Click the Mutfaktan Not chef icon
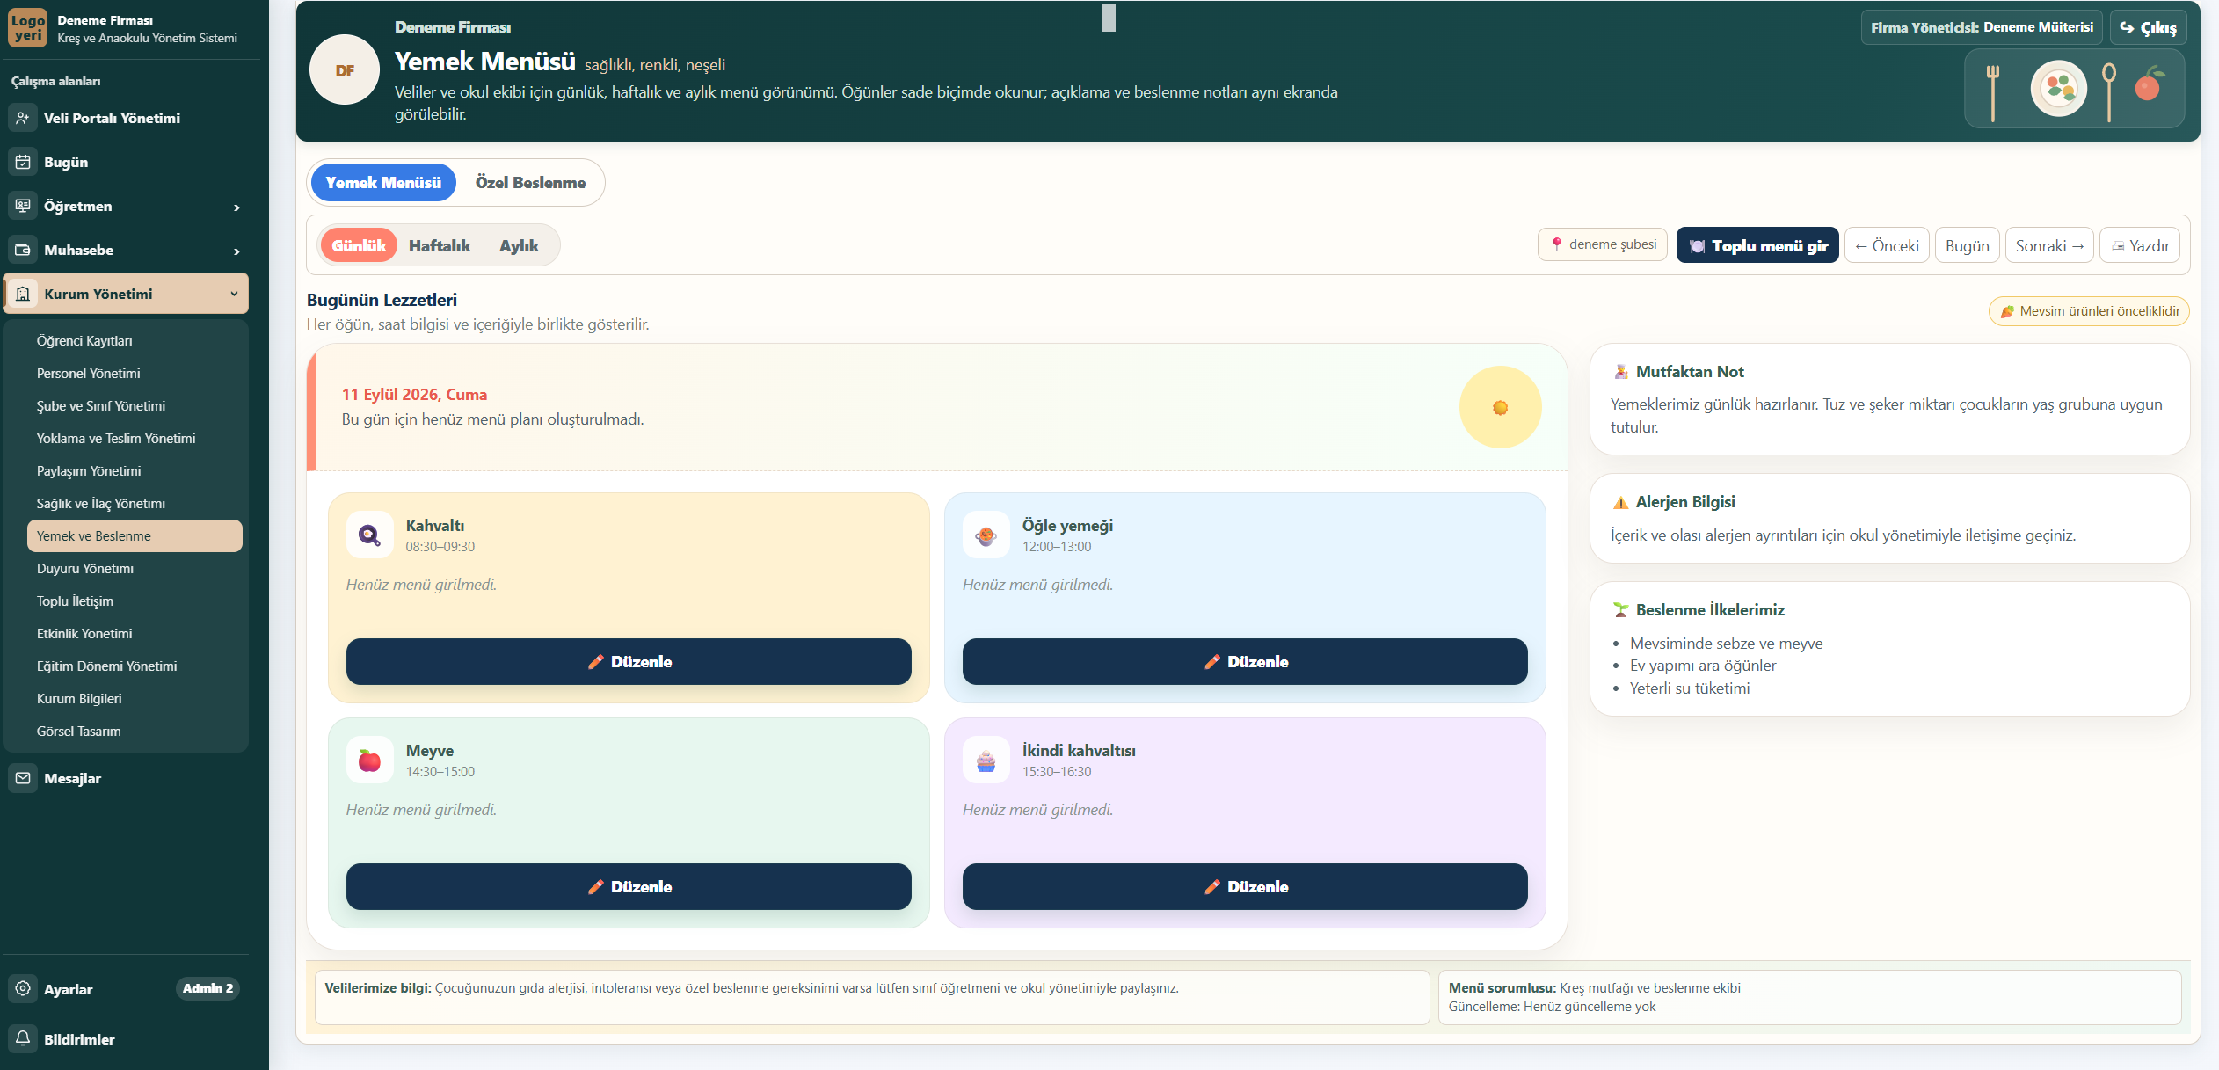 click(1620, 372)
